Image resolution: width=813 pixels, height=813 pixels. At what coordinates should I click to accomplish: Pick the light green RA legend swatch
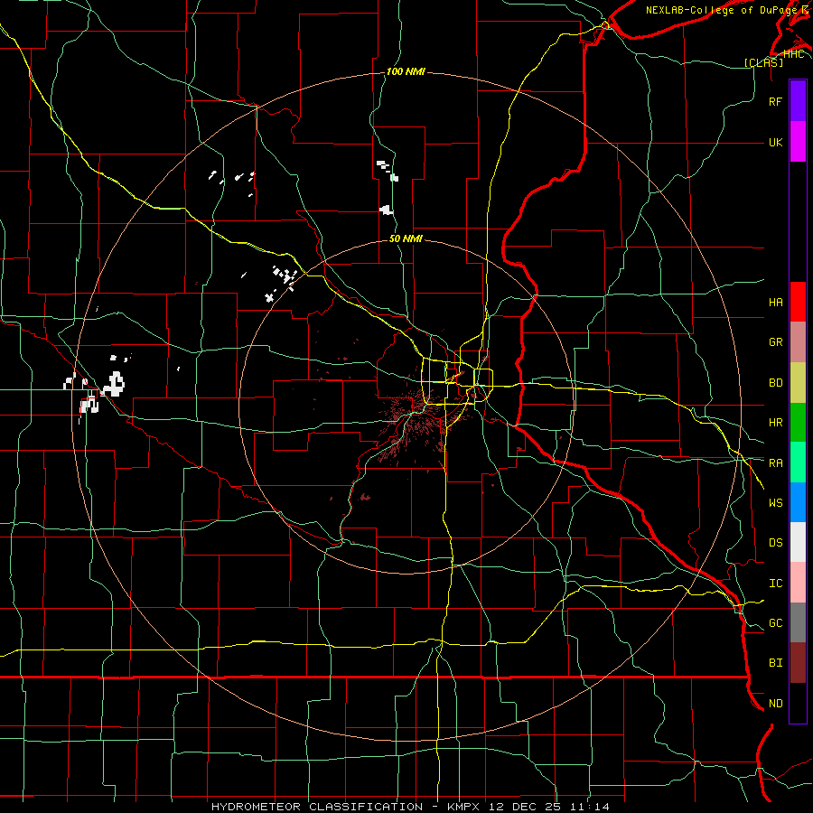pos(798,462)
